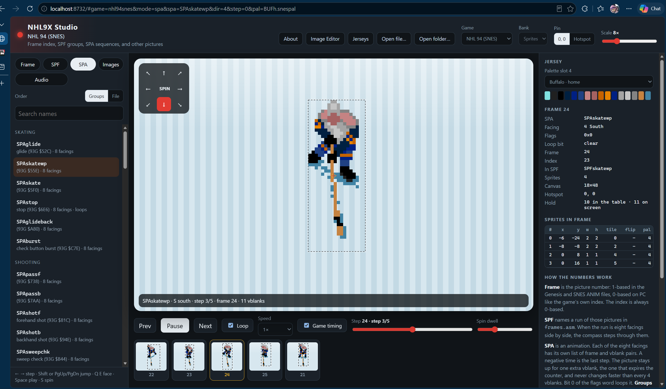Adjust the Step slider

pos(412,329)
